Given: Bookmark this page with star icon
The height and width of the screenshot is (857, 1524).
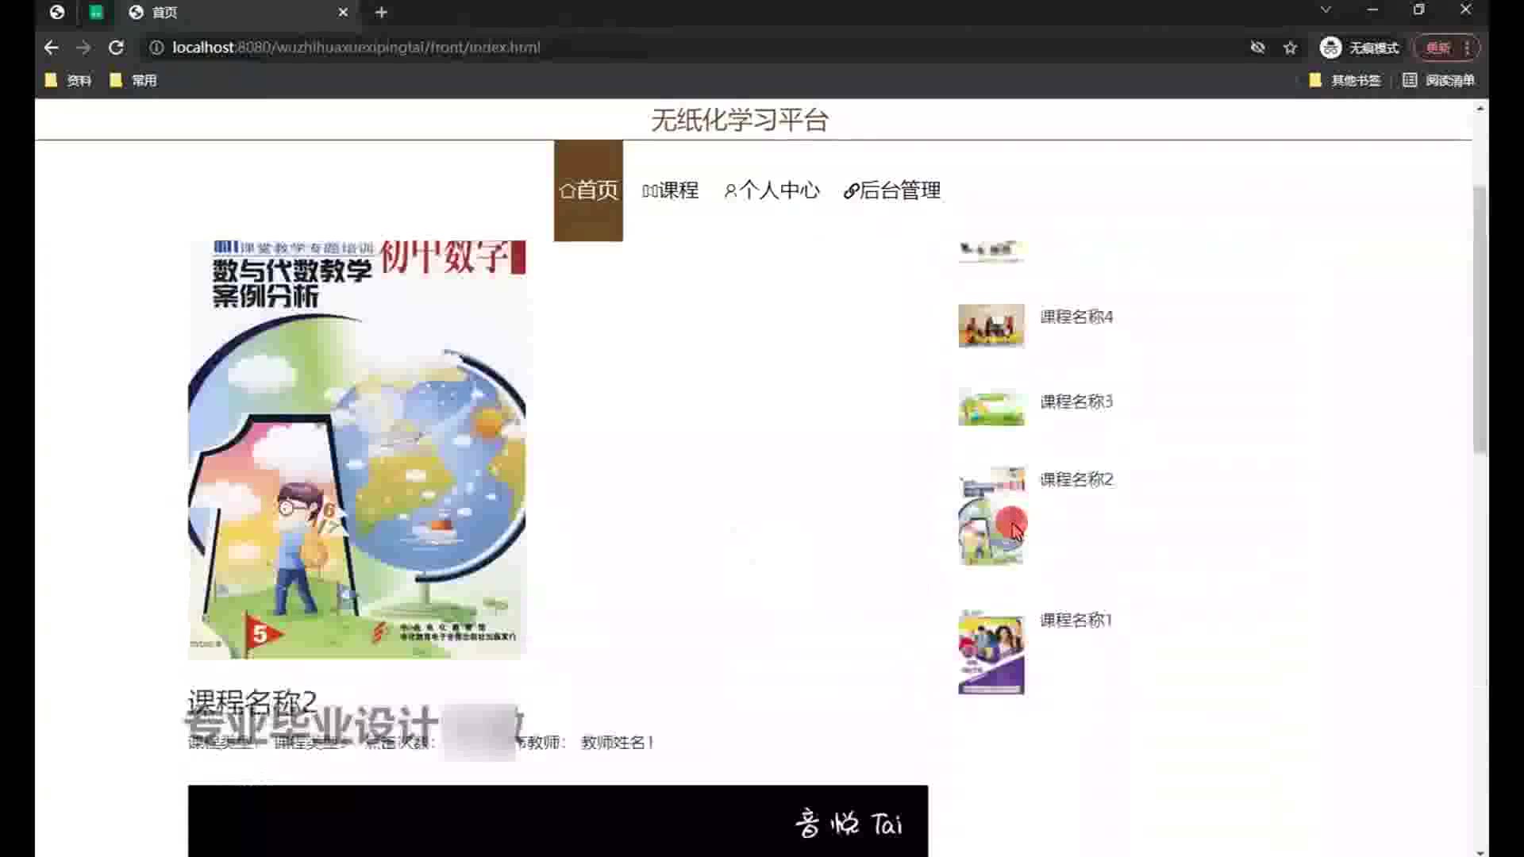Looking at the screenshot, I should pos(1290,48).
